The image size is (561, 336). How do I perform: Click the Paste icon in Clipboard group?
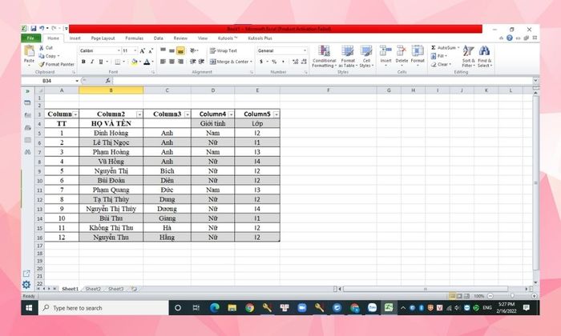[x=29, y=53]
